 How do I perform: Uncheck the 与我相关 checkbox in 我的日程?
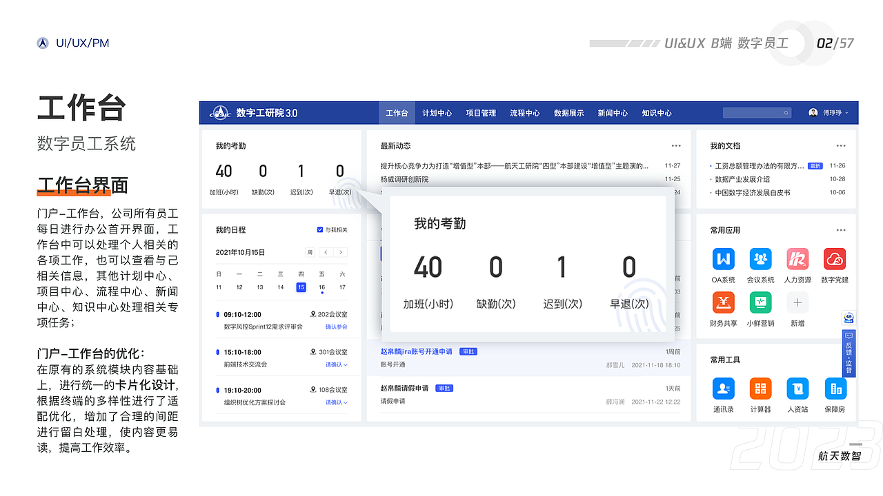click(319, 229)
